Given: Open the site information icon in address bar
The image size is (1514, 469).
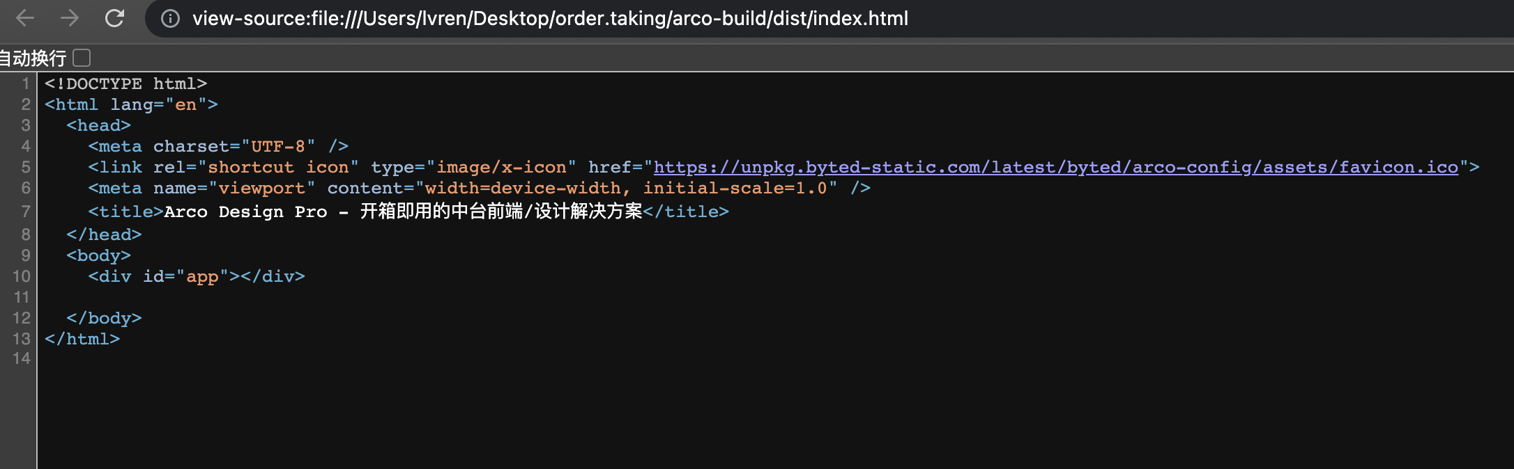Looking at the screenshot, I should (x=169, y=19).
